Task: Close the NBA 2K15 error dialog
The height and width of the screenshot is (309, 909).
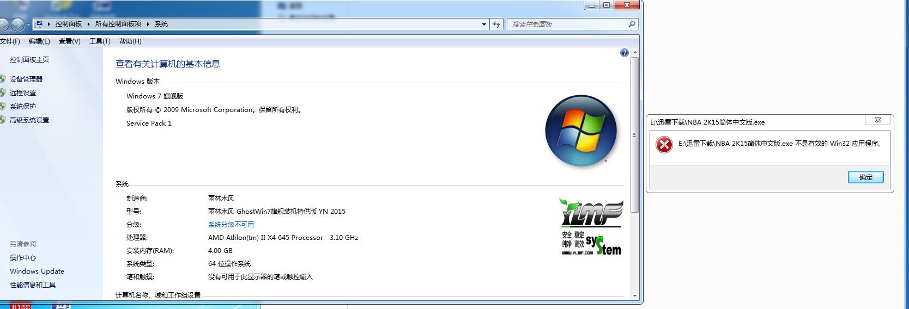Action: (x=878, y=120)
